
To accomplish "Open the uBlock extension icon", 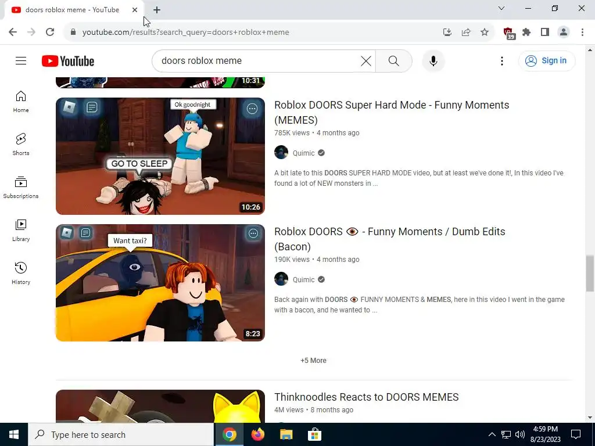I will point(509,33).
